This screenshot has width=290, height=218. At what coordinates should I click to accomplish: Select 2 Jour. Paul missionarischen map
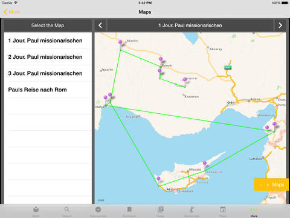pyautogui.click(x=48, y=57)
